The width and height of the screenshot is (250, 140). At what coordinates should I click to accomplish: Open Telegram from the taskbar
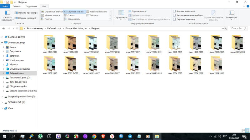pos(130,136)
